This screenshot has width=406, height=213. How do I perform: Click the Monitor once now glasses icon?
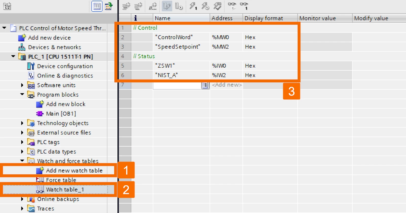(x=244, y=6)
